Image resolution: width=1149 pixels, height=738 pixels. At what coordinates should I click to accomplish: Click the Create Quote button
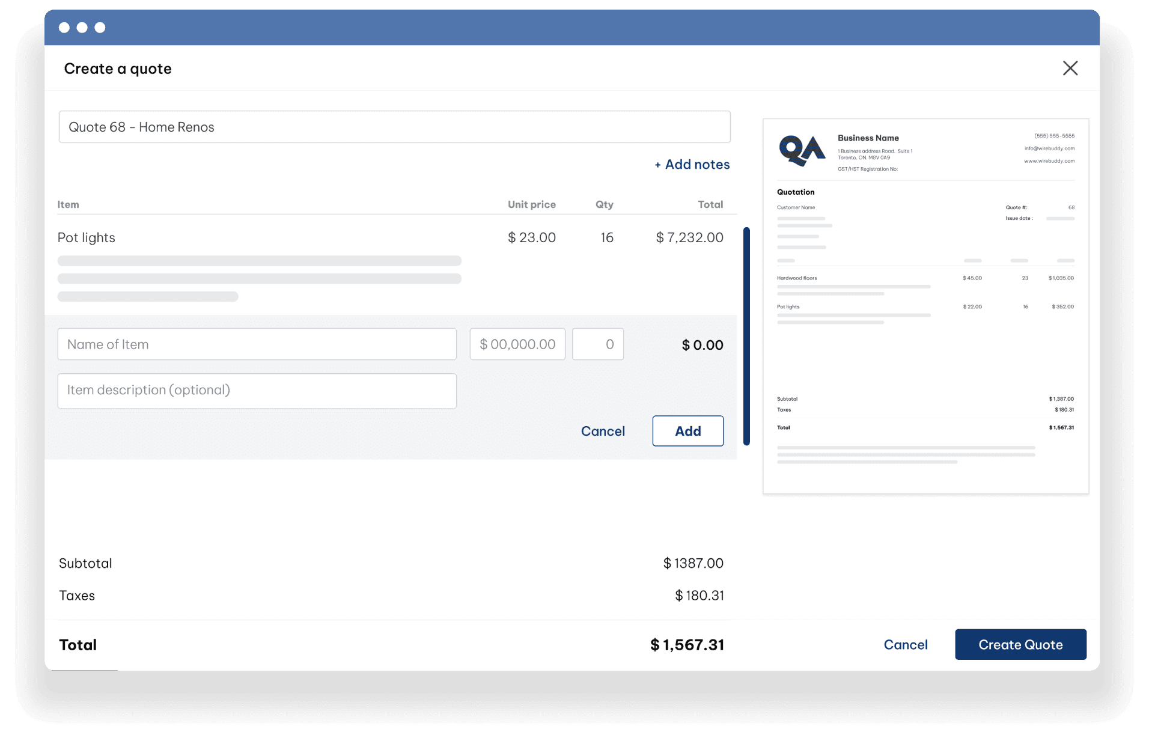click(1020, 645)
